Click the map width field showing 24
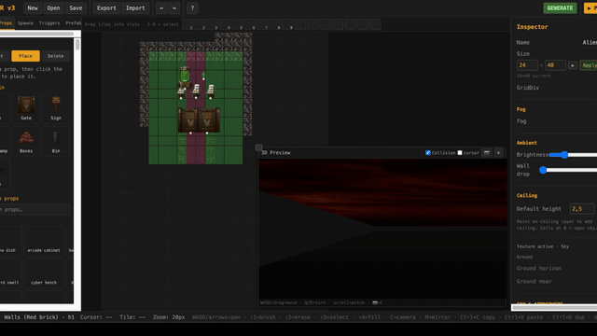 [527, 65]
